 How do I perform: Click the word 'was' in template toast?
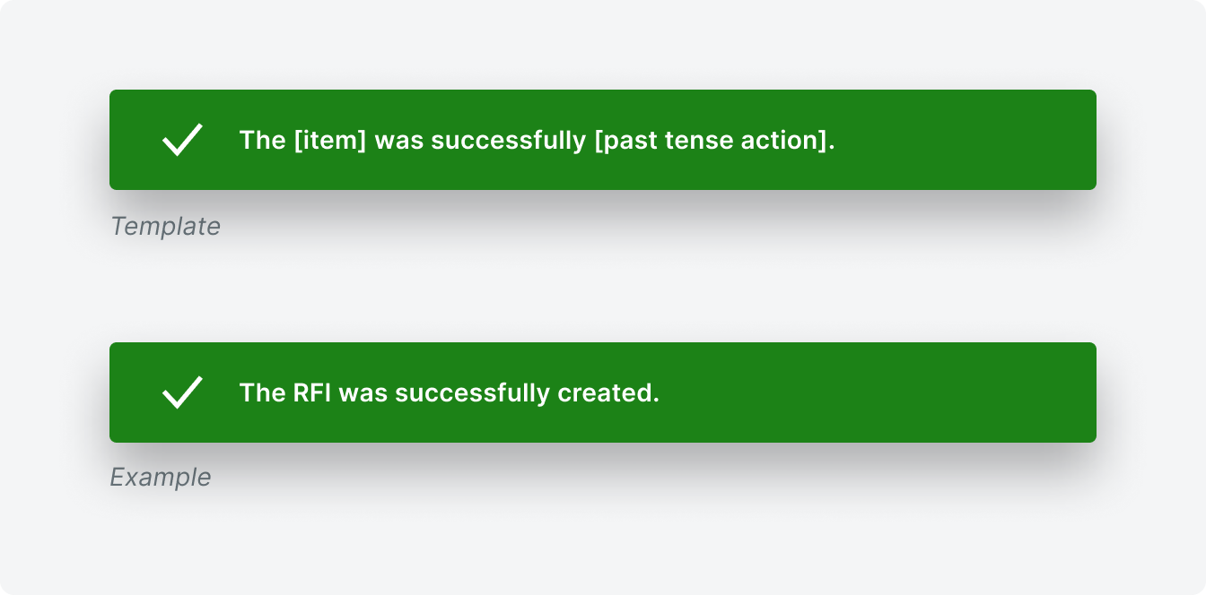[399, 141]
